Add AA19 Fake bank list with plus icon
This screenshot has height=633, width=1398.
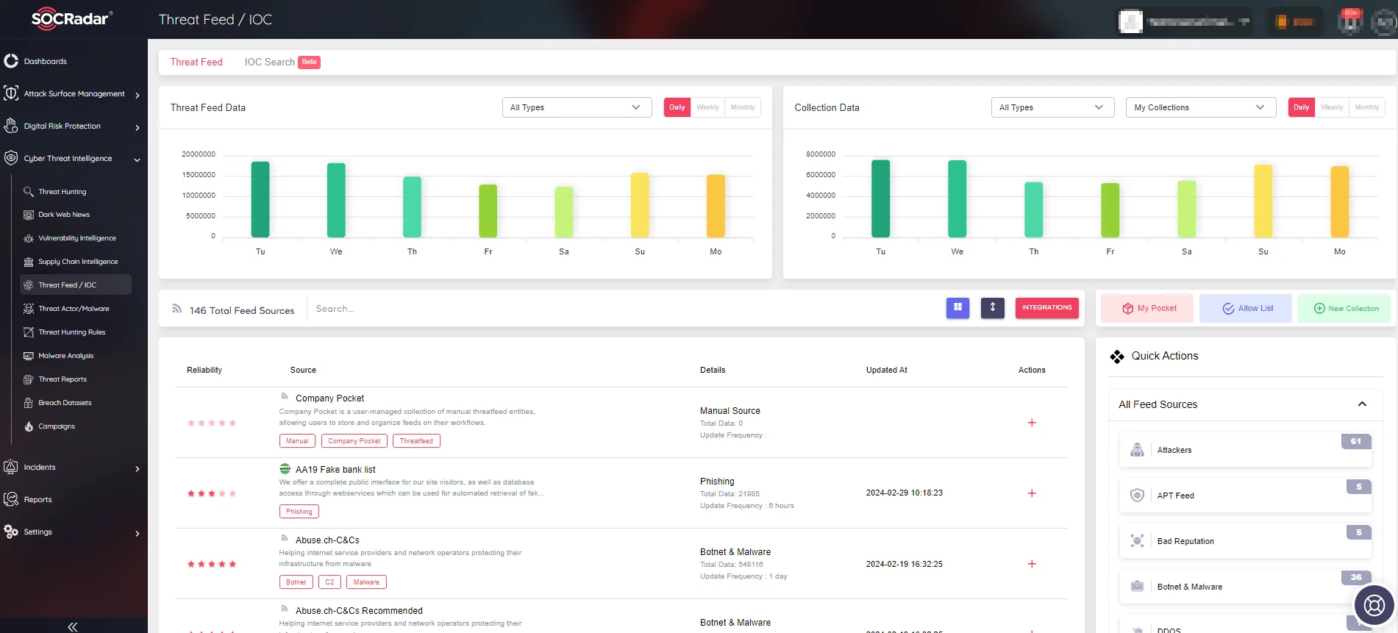click(x=1032, y=493)
